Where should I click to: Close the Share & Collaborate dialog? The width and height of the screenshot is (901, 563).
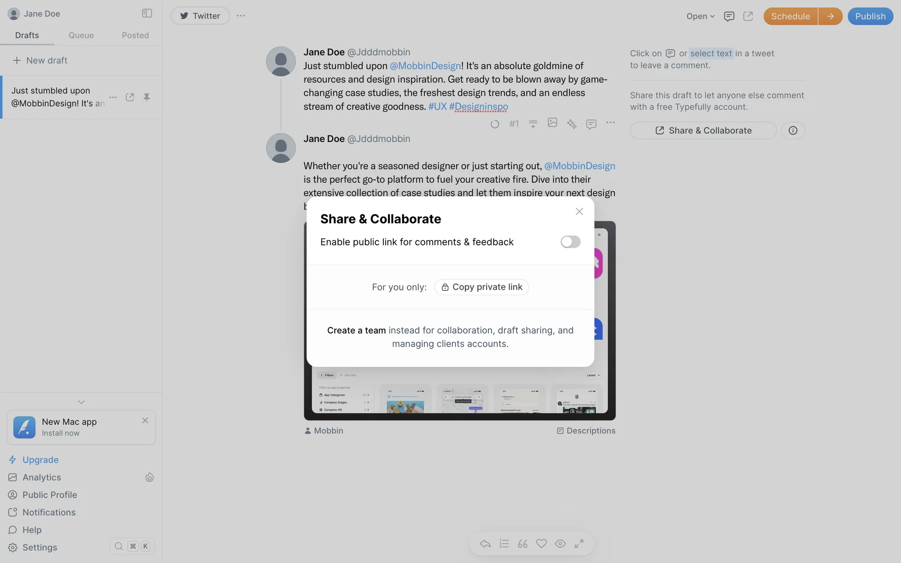[x=579, y=212]
